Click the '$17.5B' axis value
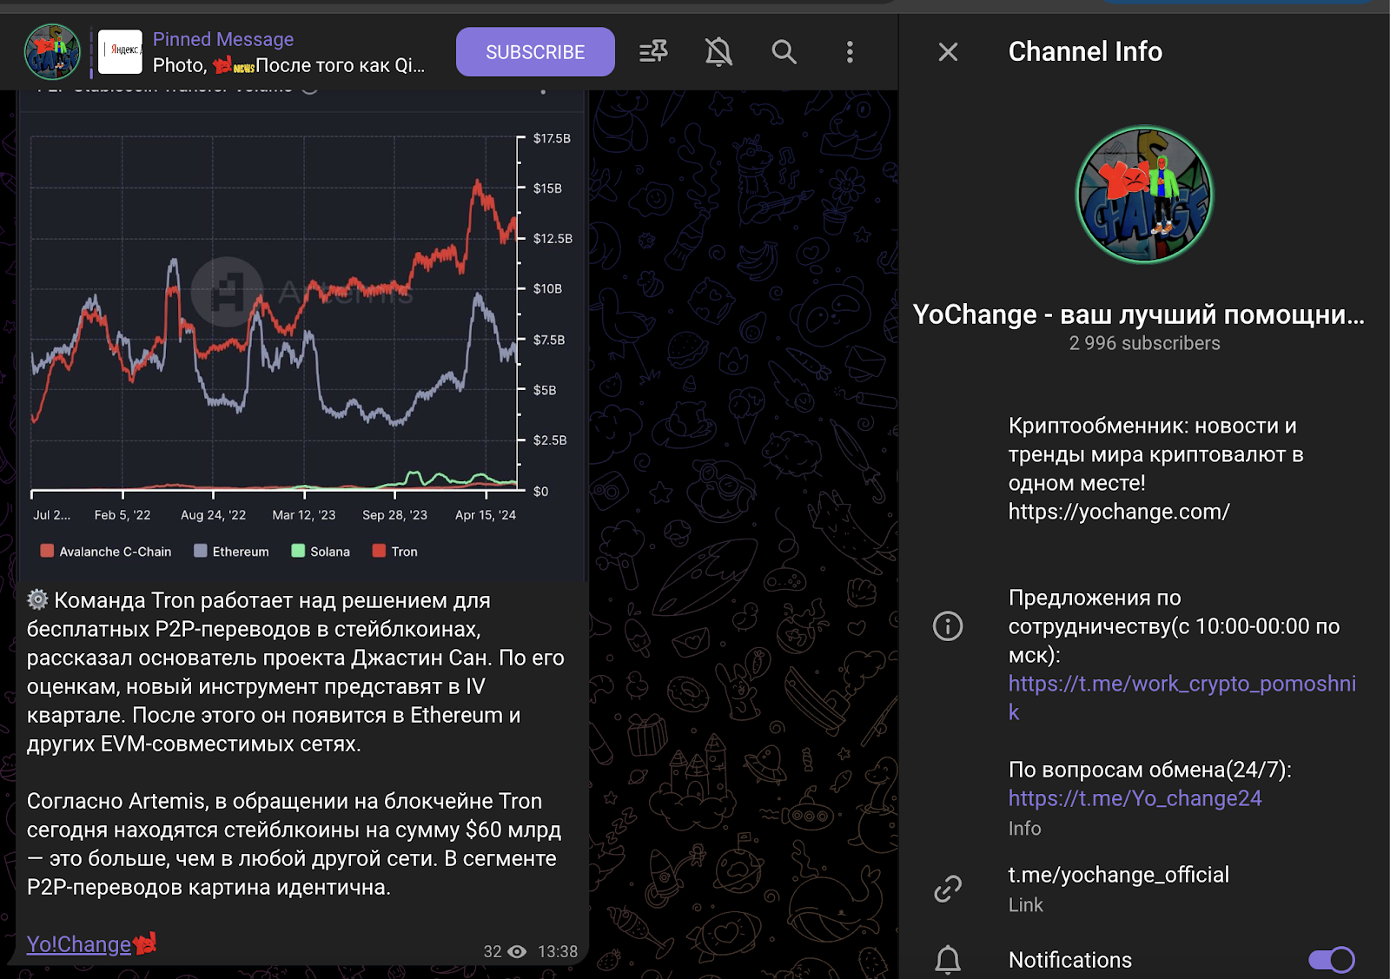The width and height of the screenshot is (1390, 979). [x=552, y=138]
